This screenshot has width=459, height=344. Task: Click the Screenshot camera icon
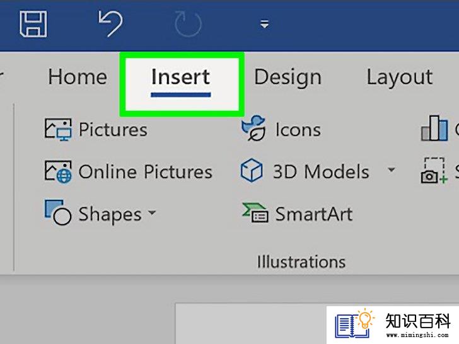click(x=434, y=171)
